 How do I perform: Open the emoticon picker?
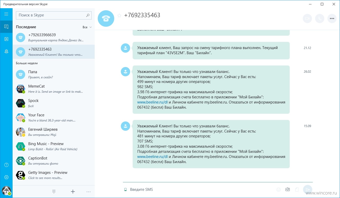pyautogui.click(x=278, y=190)
